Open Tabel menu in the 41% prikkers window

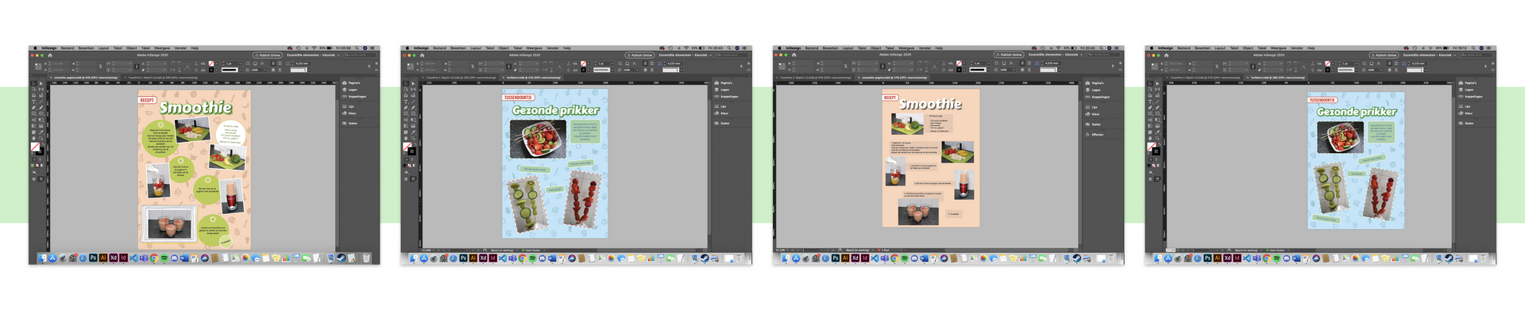tap(517, 48)
